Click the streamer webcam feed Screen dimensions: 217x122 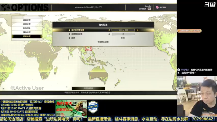[x=197, y=96]
